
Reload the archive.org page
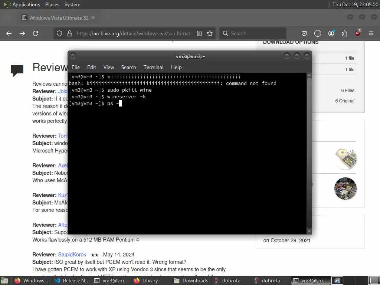[x=36, y=33]
